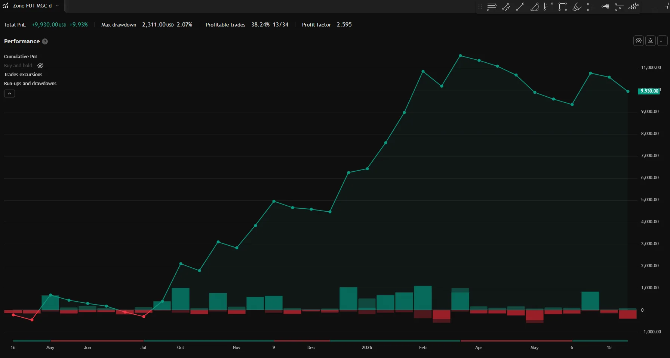Click the Profit factor label

pyautogui.click(x=316, y=25)
